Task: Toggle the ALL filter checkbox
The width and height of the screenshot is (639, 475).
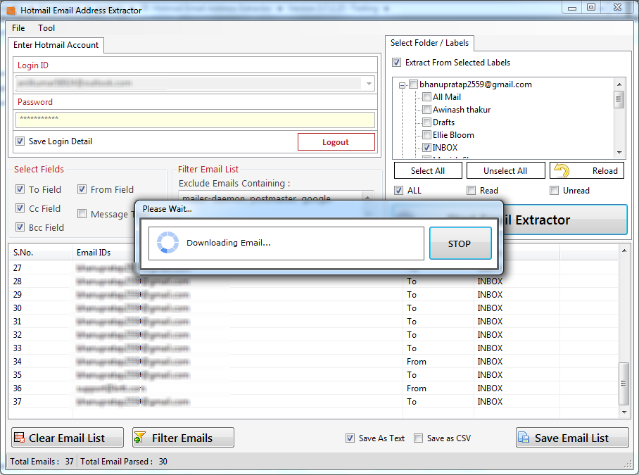Action: pos(399,190)
